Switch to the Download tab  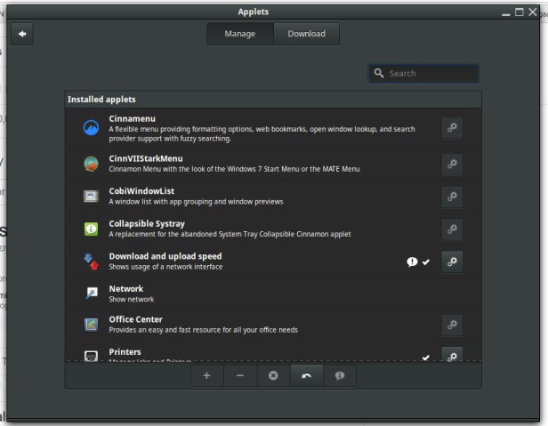click(306, 34)
